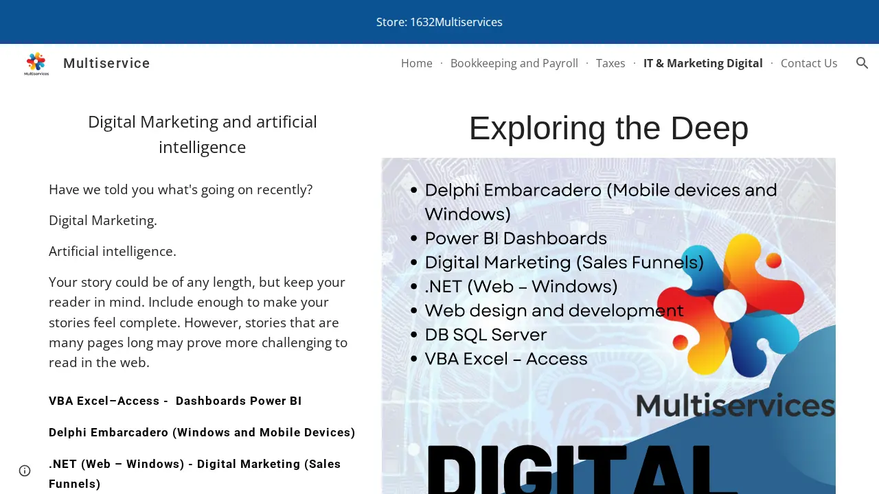Screen dimensions: 879x494
Task: Open the page info report icon
Action: (25, 471)
